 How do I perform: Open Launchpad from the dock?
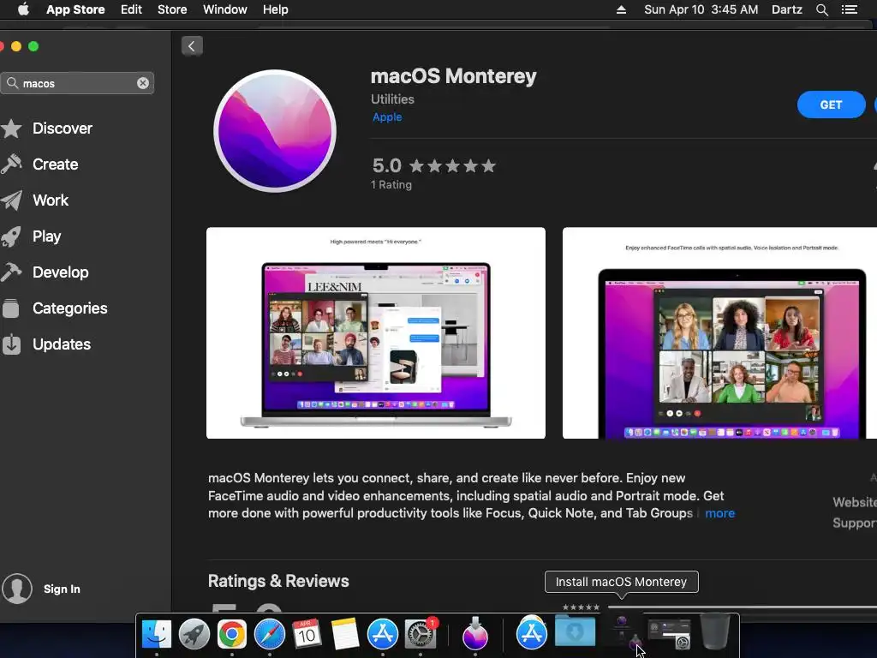(194, 634)
